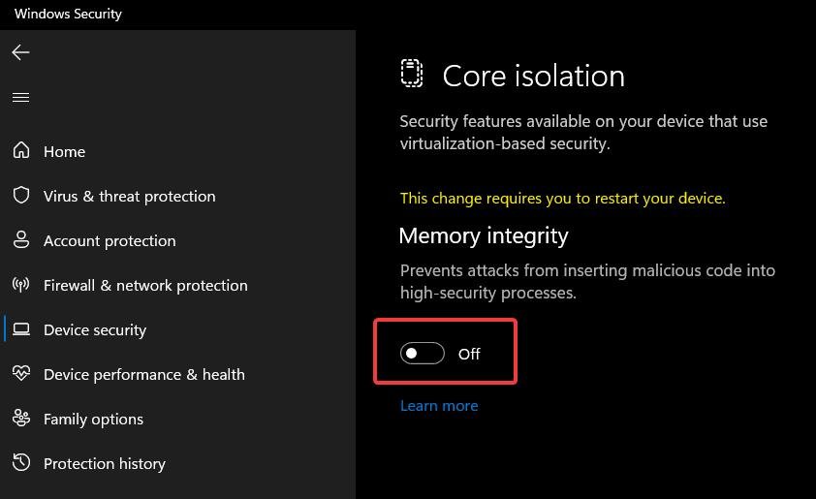Go to Device performance & health

tap(144, 375)
